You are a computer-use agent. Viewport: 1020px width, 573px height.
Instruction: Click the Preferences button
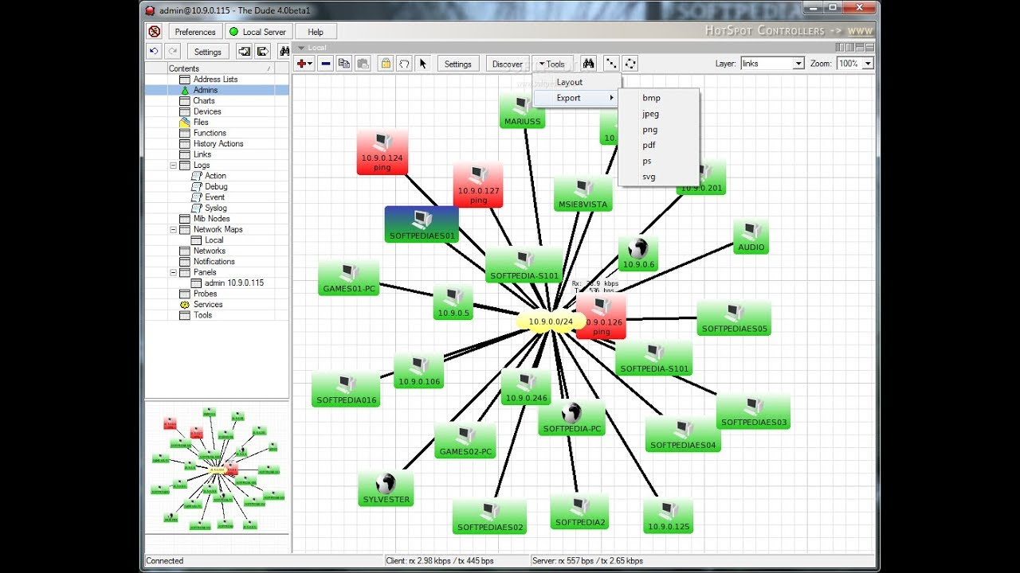point(195,32)
